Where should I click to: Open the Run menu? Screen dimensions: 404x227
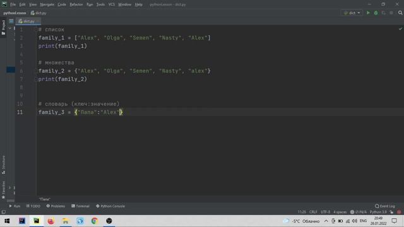[90, 4]
